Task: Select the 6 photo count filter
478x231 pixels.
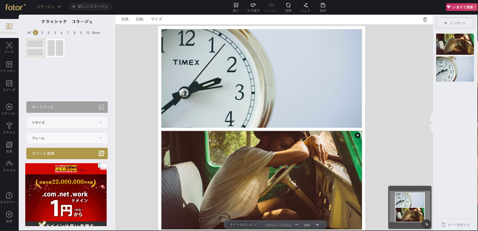Action: 62,33
